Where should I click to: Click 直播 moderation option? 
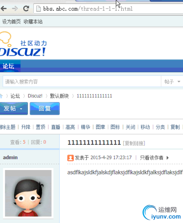click(56, 127)
